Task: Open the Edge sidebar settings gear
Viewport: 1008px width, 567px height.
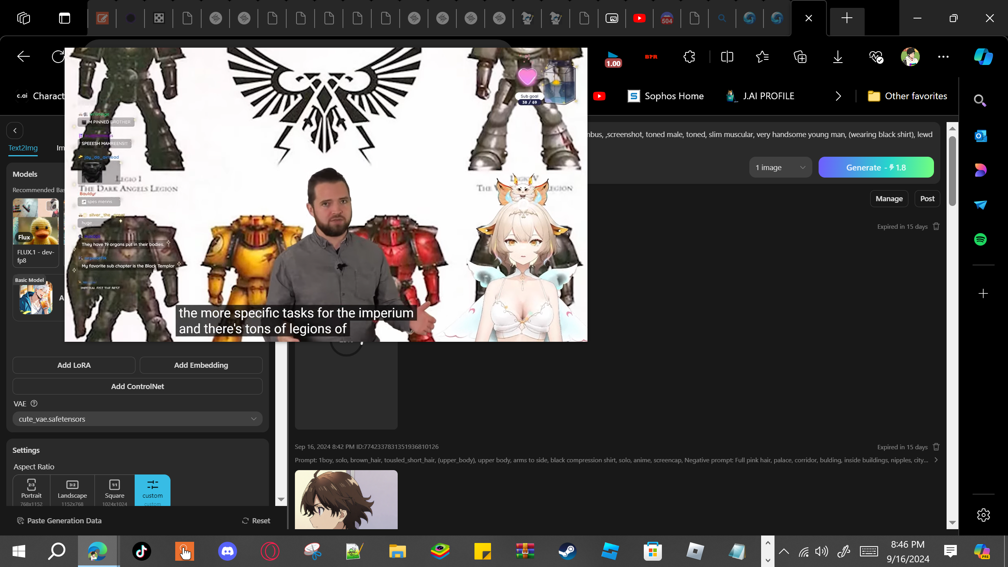Action: coord(983,515)
